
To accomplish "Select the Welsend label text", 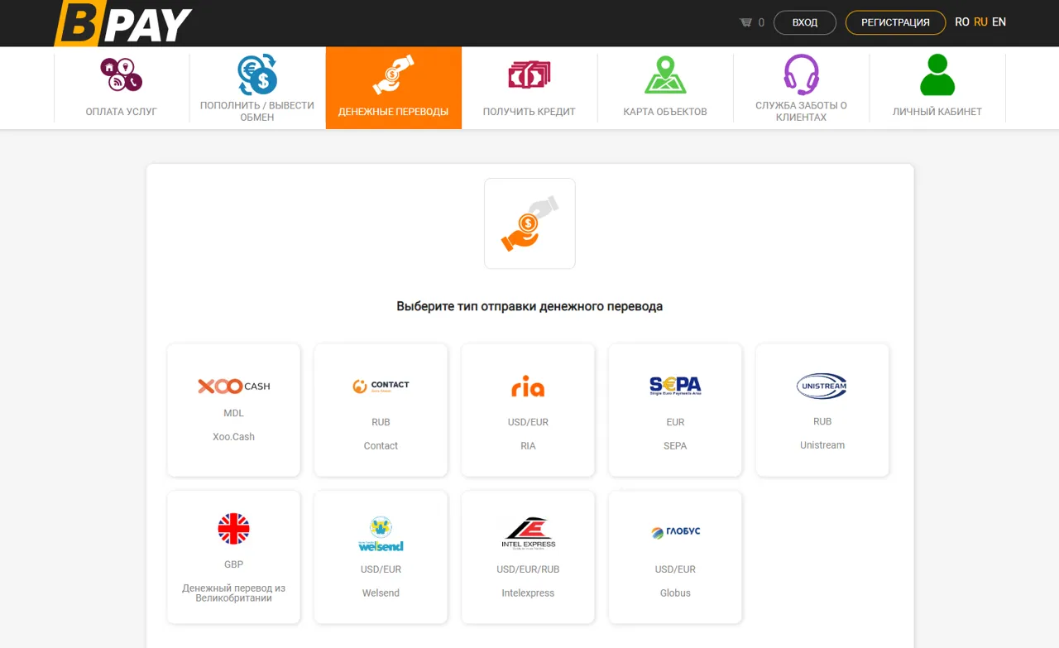I will pos(381,593).
